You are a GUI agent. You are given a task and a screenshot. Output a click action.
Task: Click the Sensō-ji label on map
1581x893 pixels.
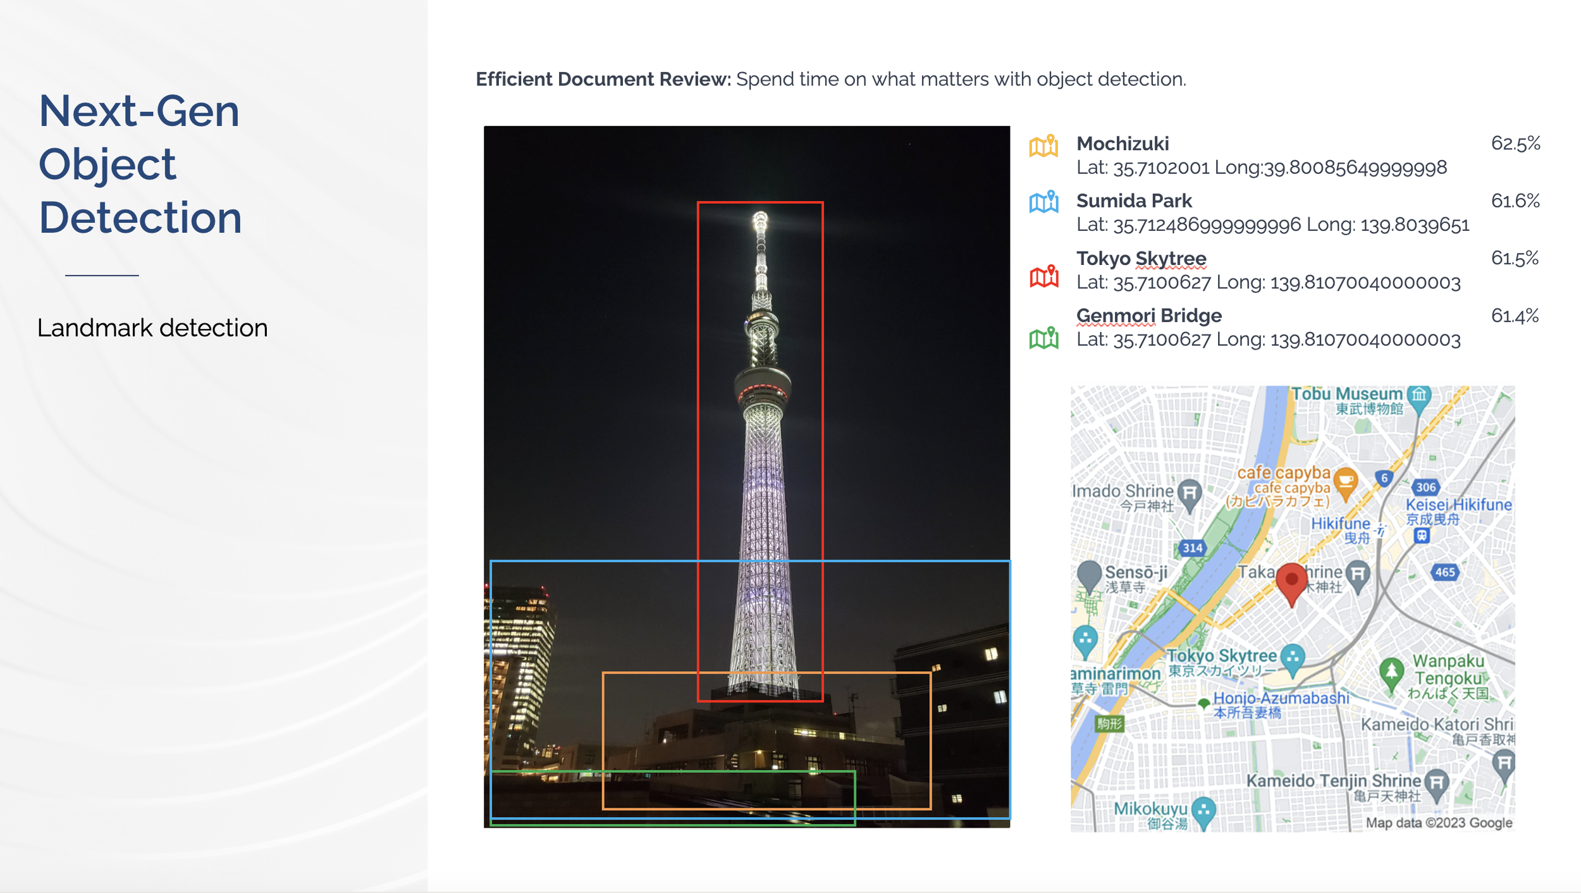coord(1136,572)
